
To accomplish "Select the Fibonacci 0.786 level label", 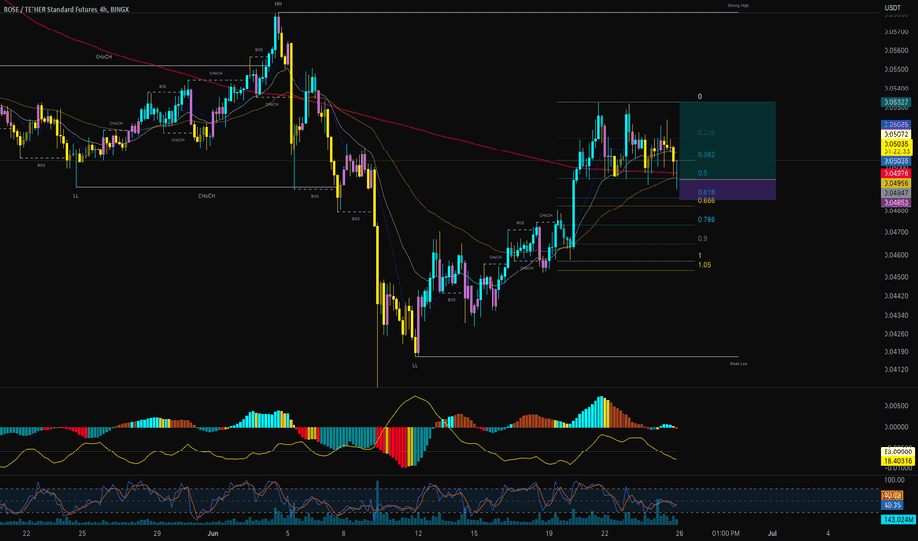I will (706, 220).
